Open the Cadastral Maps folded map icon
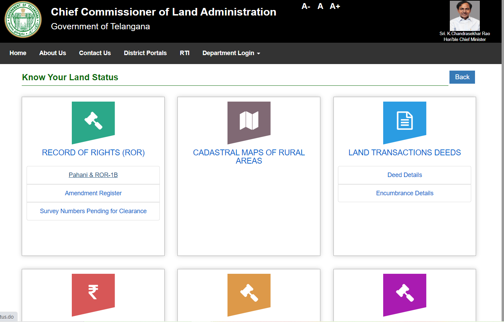 (249, 121)
